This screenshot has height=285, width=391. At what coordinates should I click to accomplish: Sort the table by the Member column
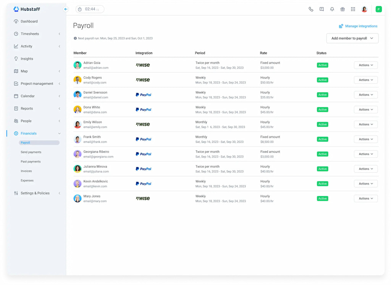click(x=80, y=53)
